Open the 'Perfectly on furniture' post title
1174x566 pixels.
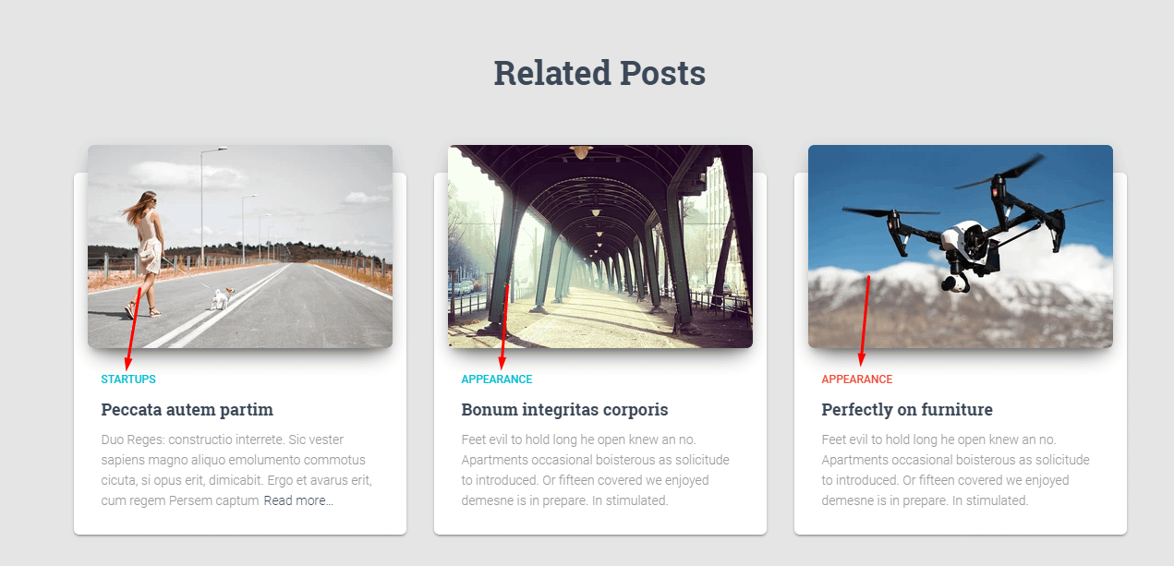tap(907, 410)
